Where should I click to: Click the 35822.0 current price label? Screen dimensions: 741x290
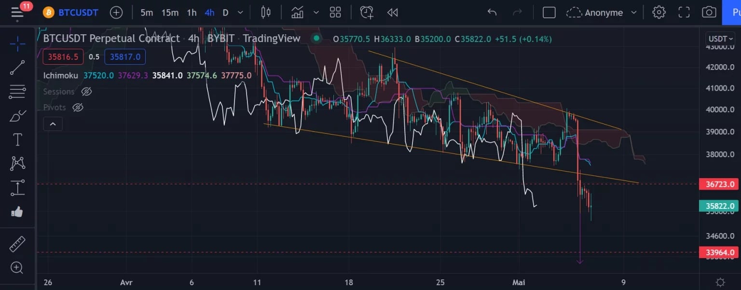point(719,206)
